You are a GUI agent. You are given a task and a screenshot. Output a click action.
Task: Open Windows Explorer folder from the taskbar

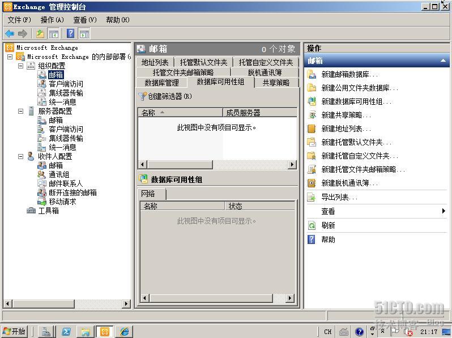pyautogui.click(x=86, y=332)
